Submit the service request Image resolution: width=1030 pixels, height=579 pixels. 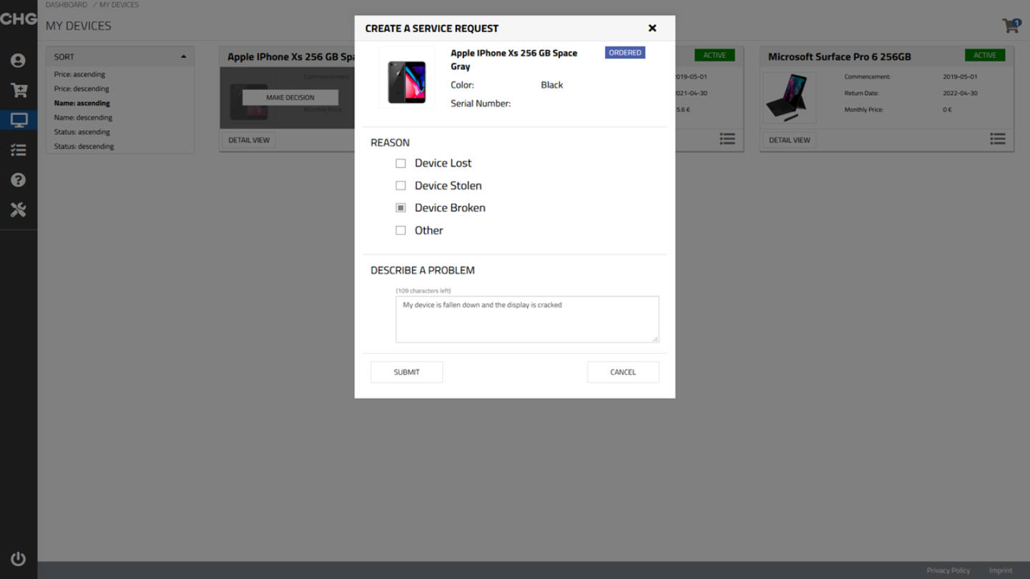pyautogui.click(x=406, y=372)
